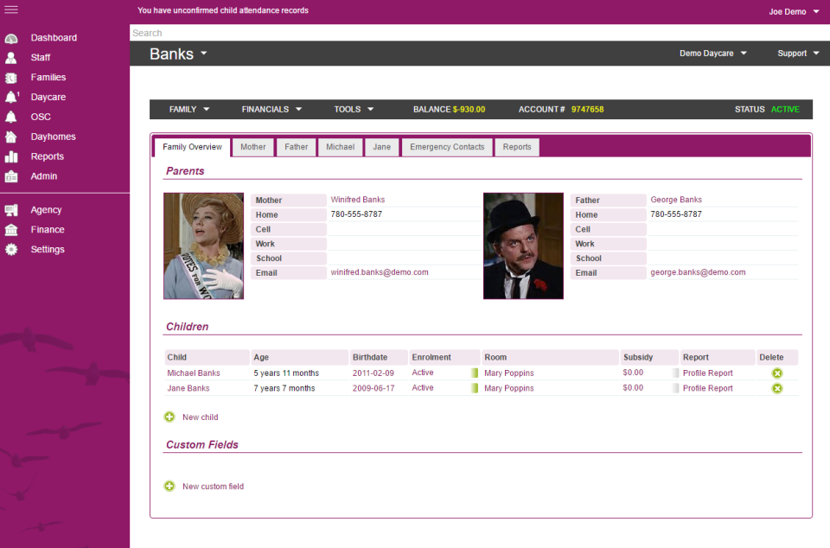Expand the TOOLS menu
Viewport: 830px width, 548px height.
click(354, 110)
